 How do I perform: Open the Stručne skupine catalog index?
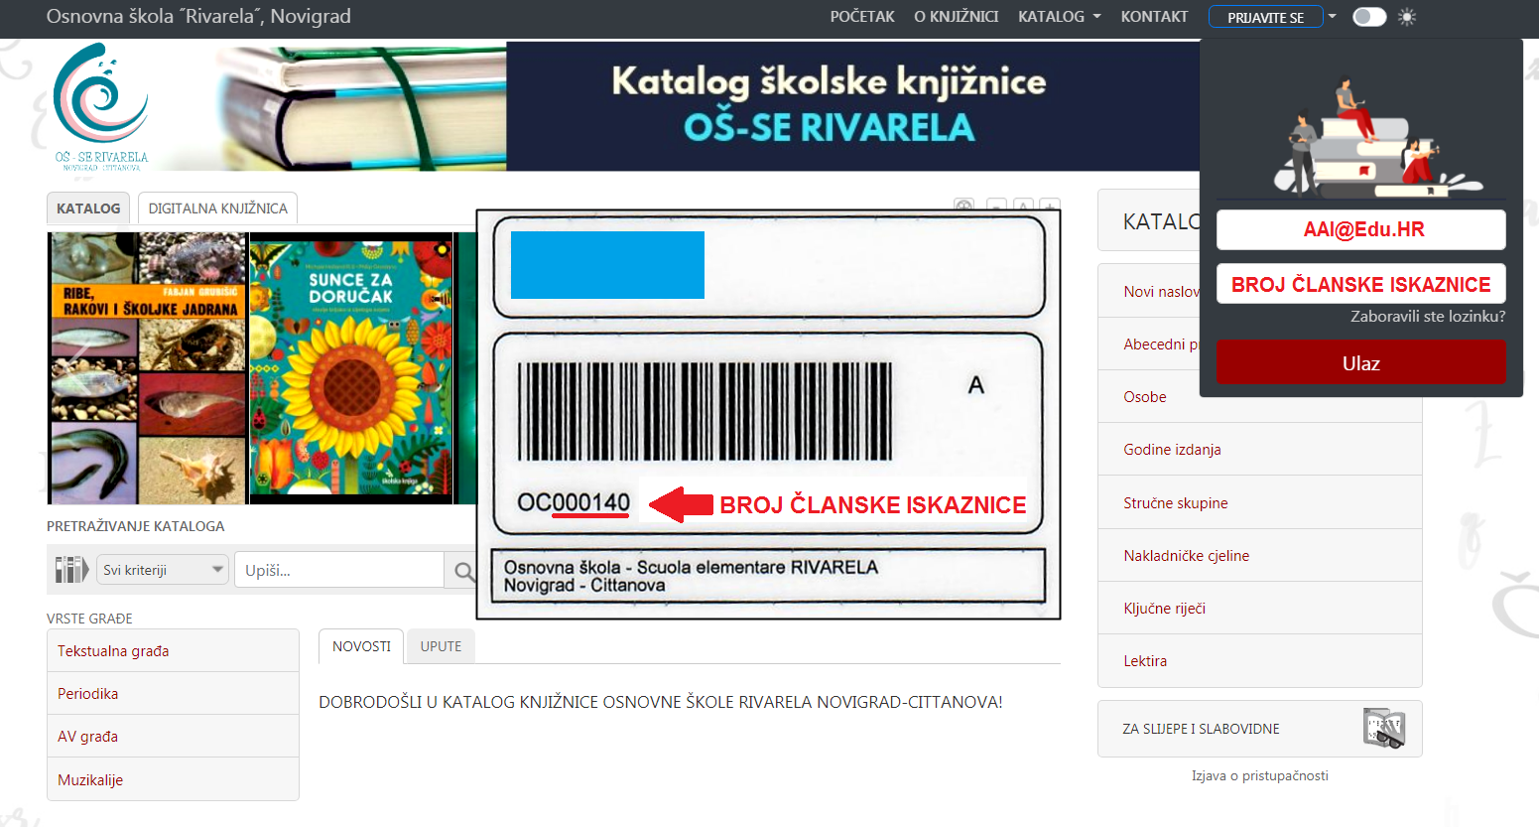point(1259,502)
